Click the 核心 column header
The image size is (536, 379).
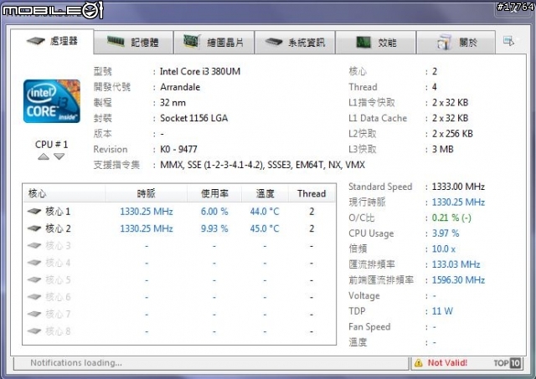pos(64,193)
